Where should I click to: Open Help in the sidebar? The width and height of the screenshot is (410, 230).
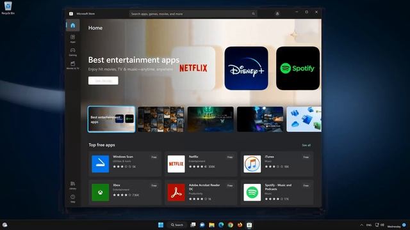72,199
